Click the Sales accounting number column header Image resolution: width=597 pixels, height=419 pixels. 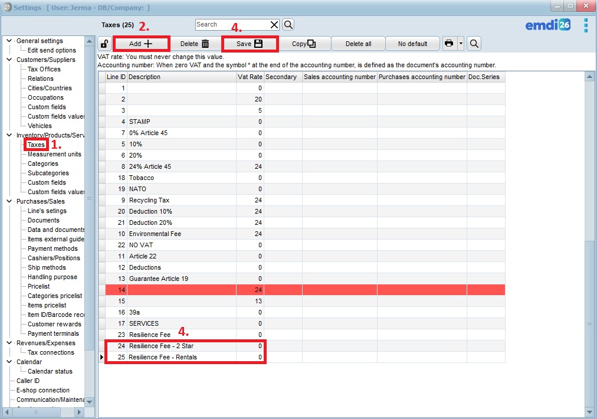coord(340,77)
